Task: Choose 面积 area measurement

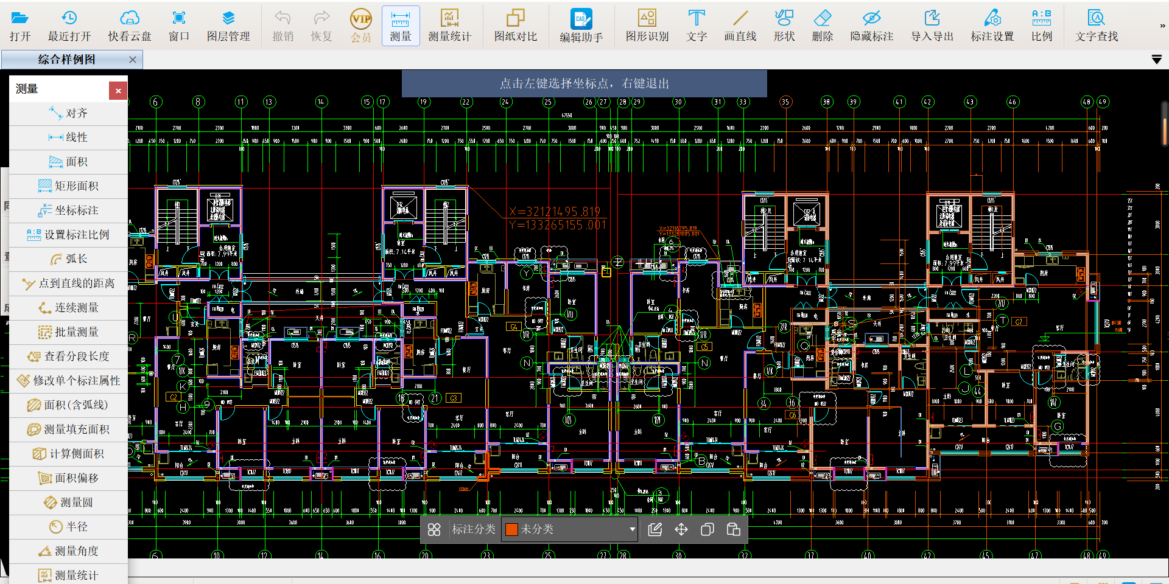Action: [x=68, y=162]
